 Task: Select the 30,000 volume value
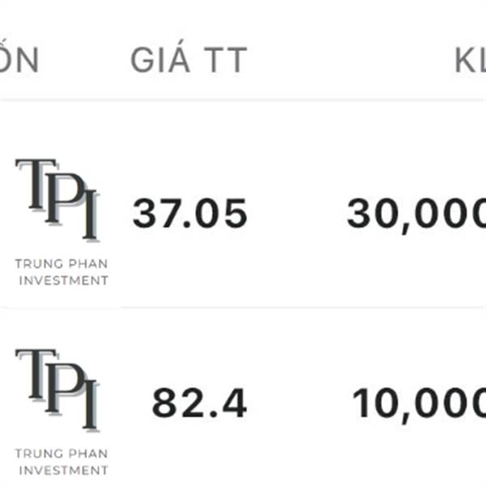416,215
